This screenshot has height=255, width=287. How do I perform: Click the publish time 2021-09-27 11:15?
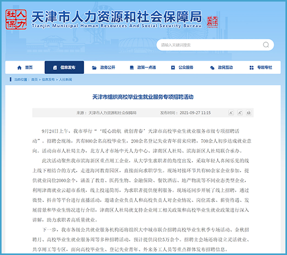tap(195, 113)
